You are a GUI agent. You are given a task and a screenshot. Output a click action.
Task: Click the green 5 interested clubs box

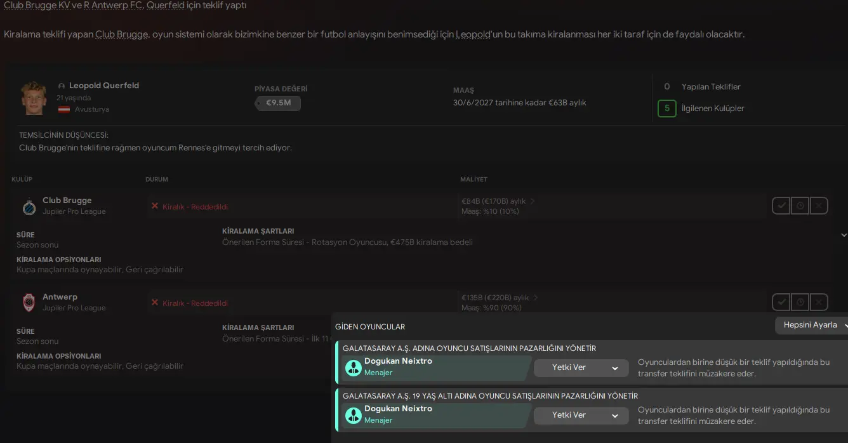click(x=666, y=109)
